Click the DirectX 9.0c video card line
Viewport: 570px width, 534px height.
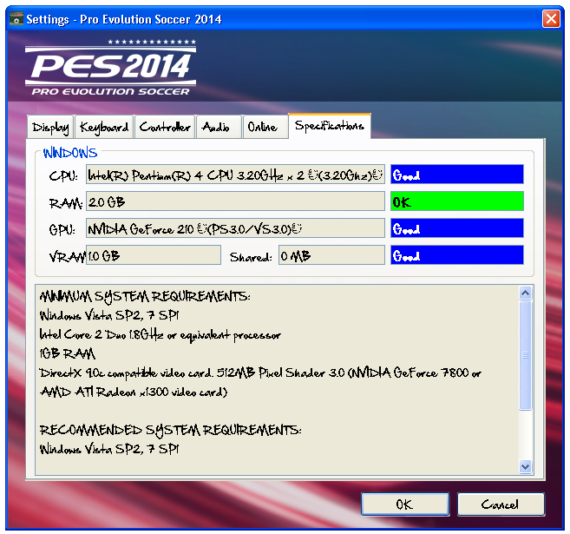(260, 373)
